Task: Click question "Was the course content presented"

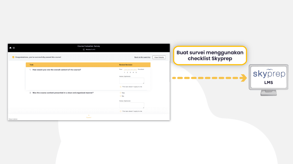Action: coord(63,93)
